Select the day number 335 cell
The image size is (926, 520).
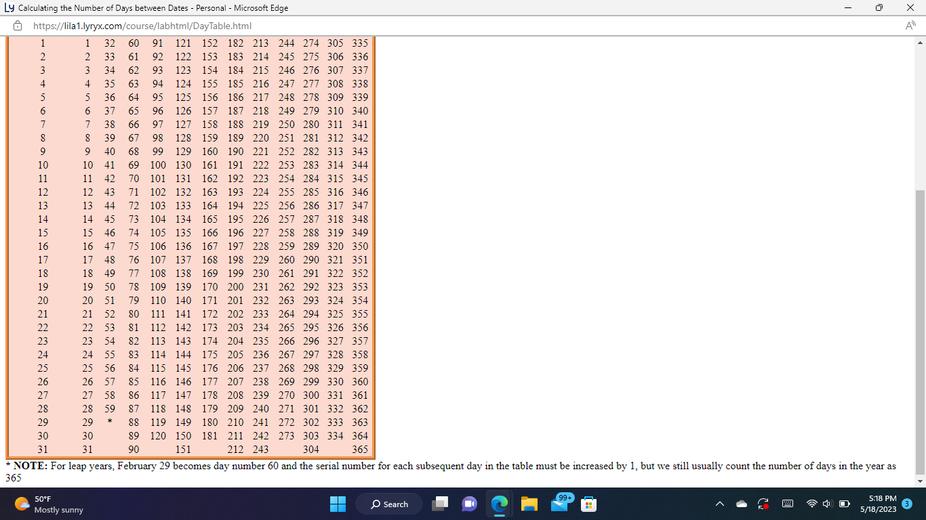[360, 43]
